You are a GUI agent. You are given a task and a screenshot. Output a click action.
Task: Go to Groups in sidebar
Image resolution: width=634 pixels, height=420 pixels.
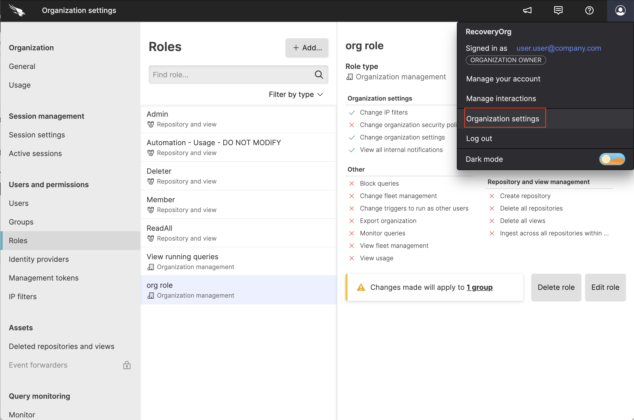pyautogui.click(x=21, y=222)
